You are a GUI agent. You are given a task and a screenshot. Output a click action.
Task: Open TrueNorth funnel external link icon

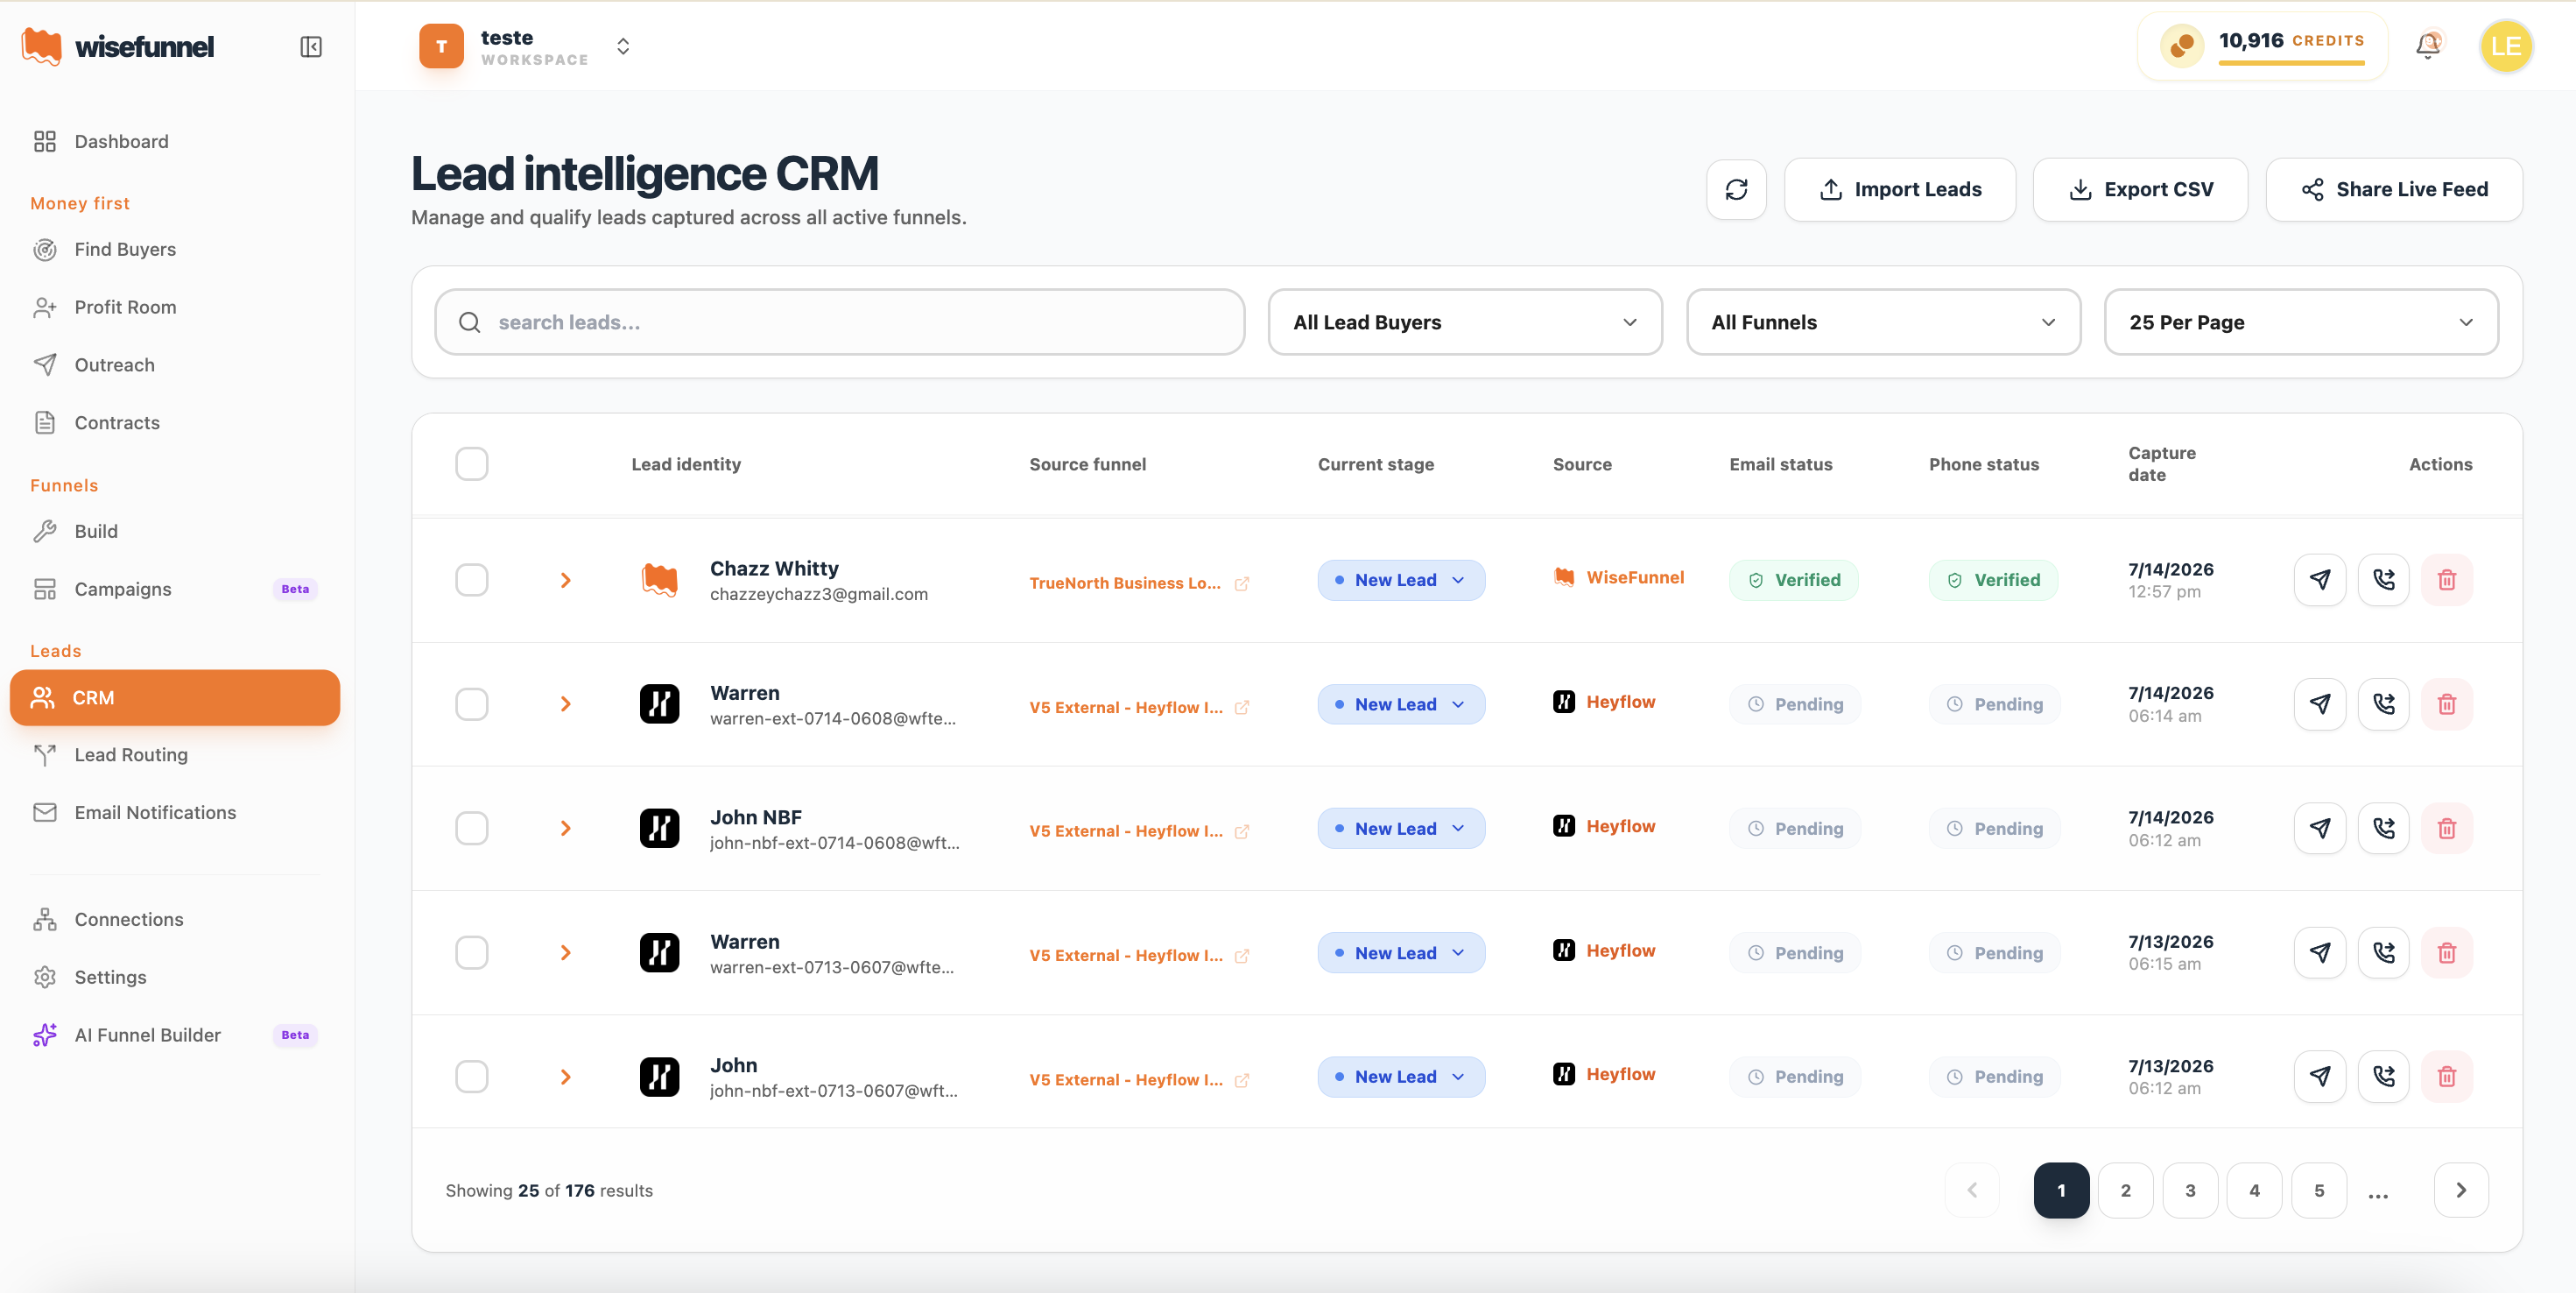[x=1242, y=583]
